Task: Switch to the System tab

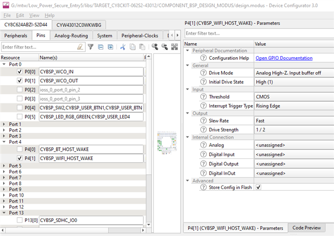Action: (105, 36)
